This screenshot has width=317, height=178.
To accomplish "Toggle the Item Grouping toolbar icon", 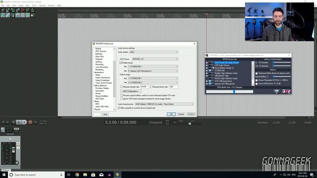I will click(8, 15).
